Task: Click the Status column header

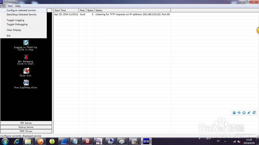Action: [x=132, y=10]
